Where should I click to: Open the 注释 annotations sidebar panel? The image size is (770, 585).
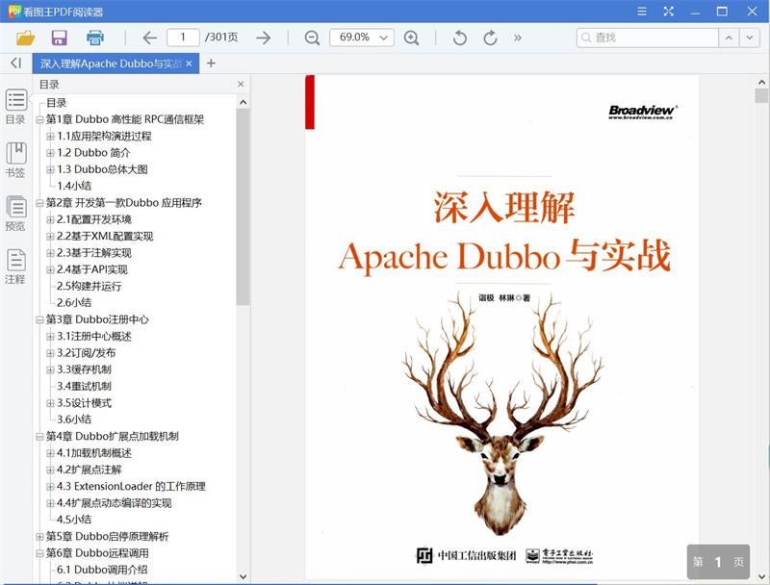tap(16, 267)
